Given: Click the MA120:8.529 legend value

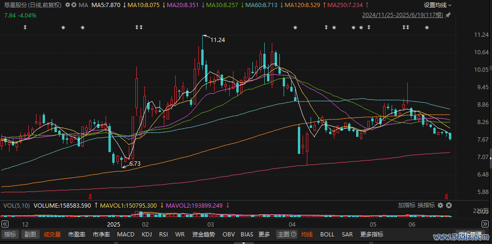Looking at the screenshot, I should click(x=303, y=5).
